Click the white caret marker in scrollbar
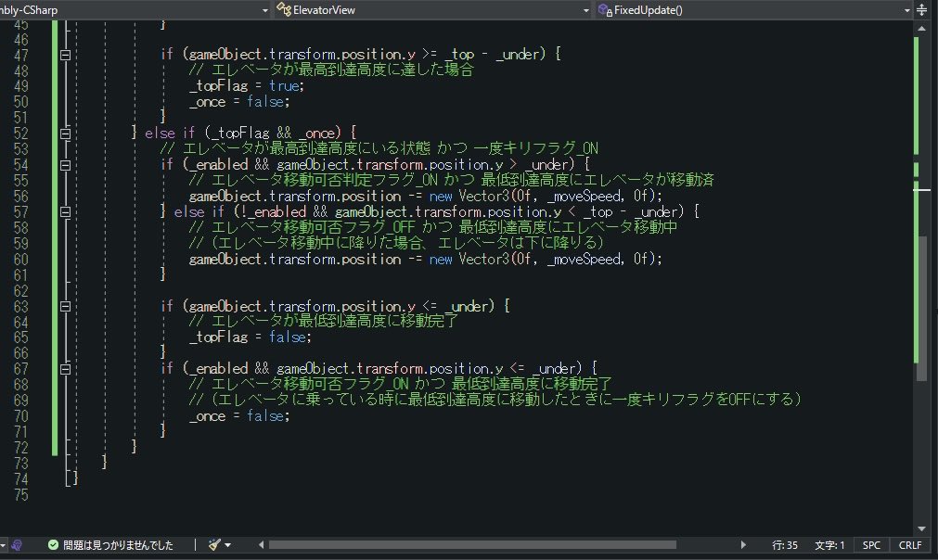 tap(922, 190)
